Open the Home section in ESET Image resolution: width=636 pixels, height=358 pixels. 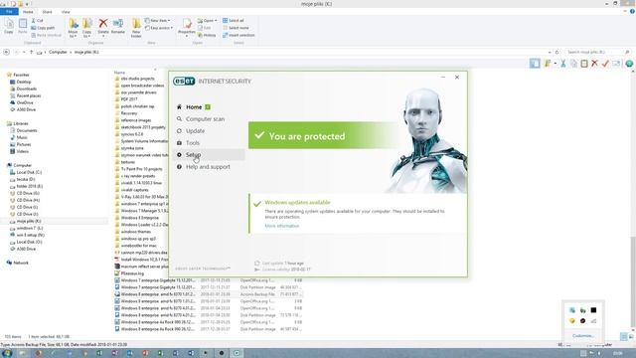(x=194, y=107)
